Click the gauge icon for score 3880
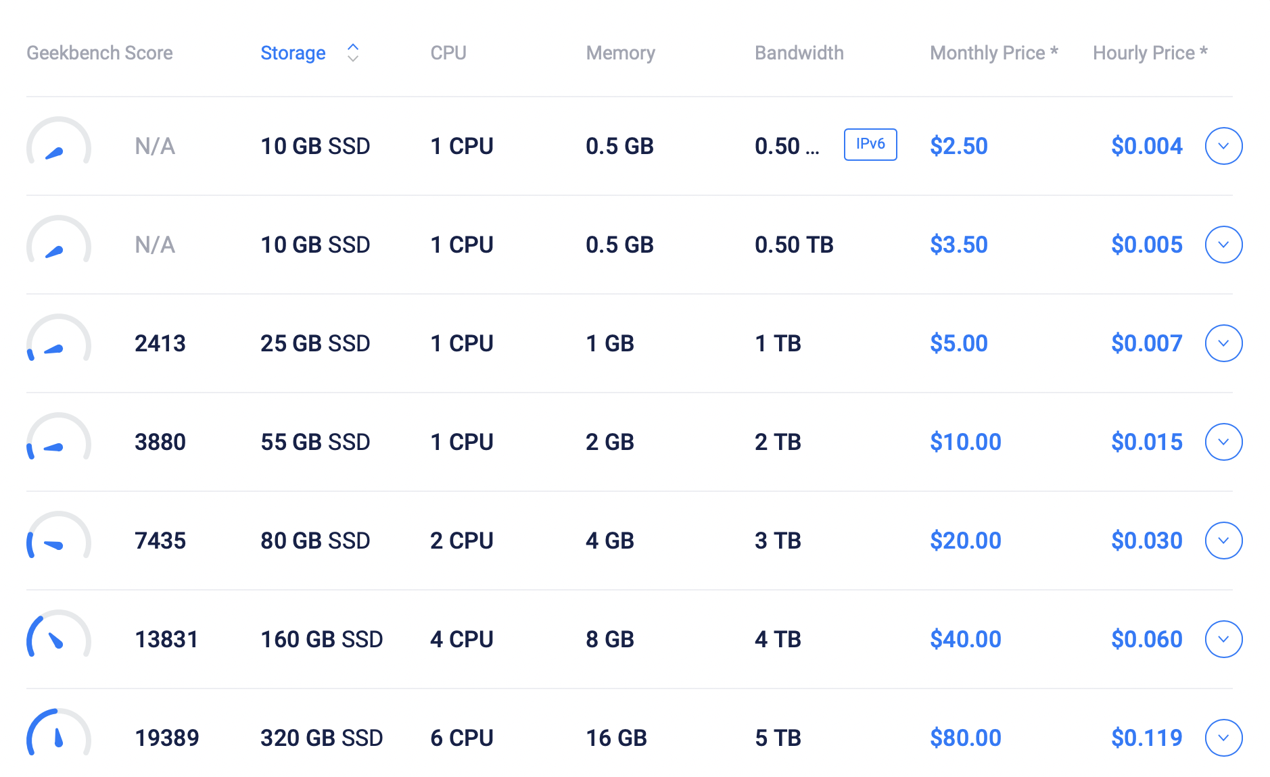 tap(58, 439)
